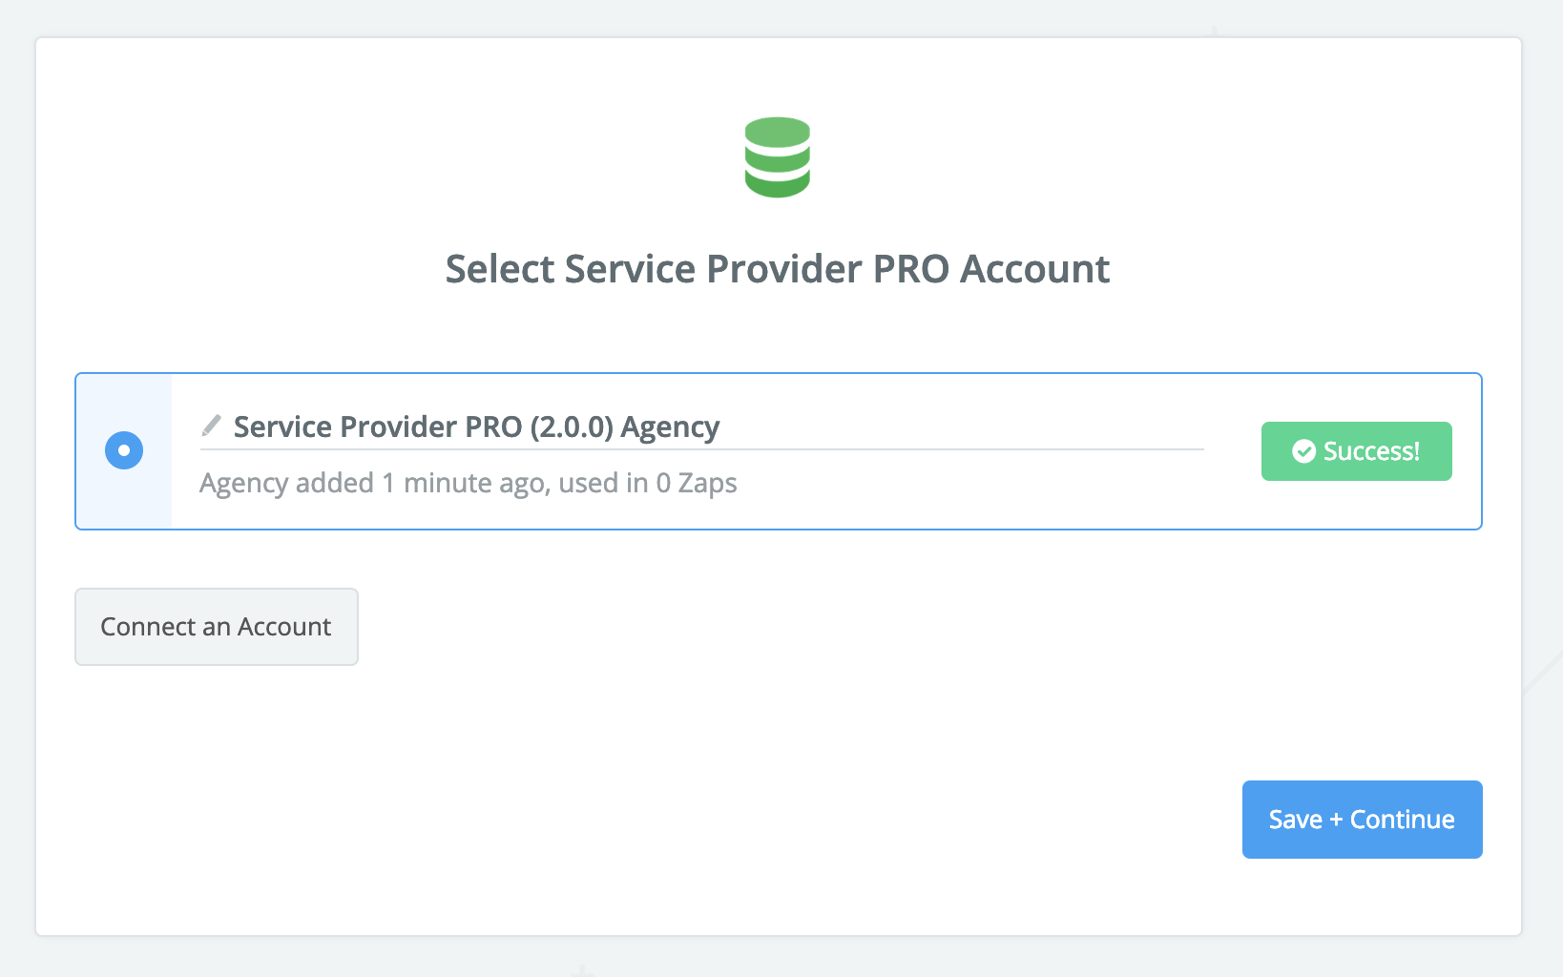Click the word Success! in green badge

pyautogui.click(x=1371, y=451)
